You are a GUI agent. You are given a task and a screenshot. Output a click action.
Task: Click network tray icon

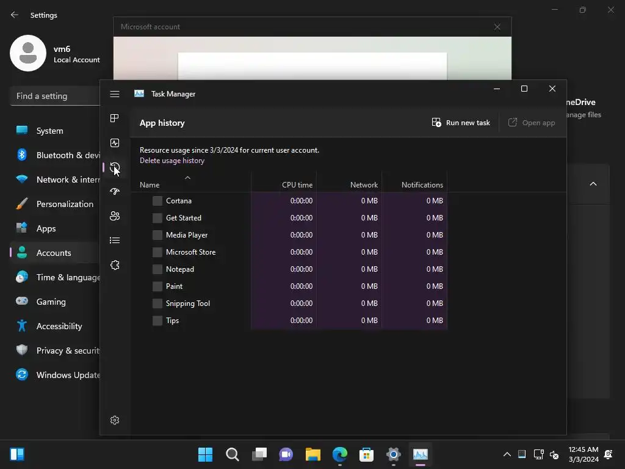click(x=538, y=454)
